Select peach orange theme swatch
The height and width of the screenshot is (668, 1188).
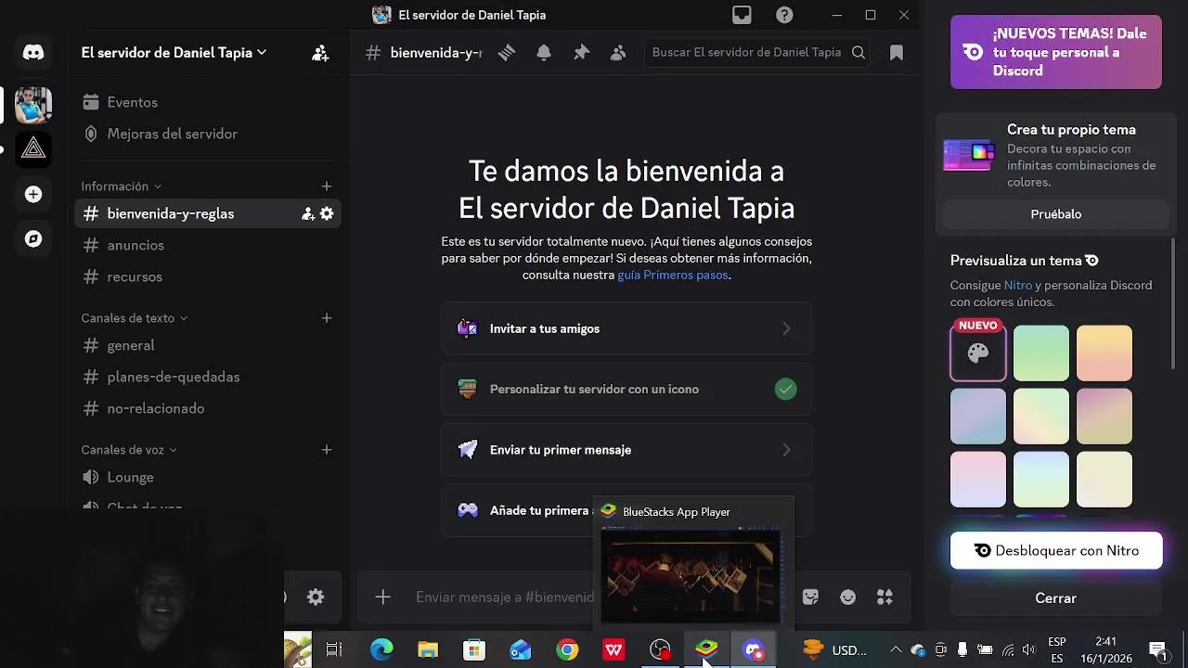tap(1104, 353)
